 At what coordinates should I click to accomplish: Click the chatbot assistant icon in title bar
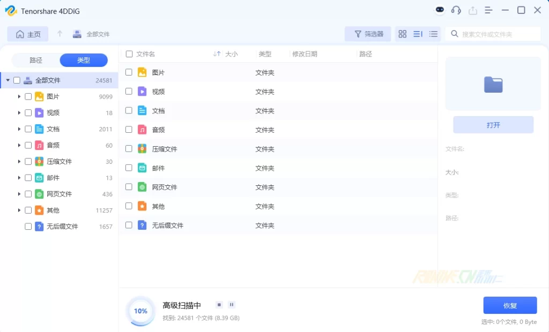[440, 10]
